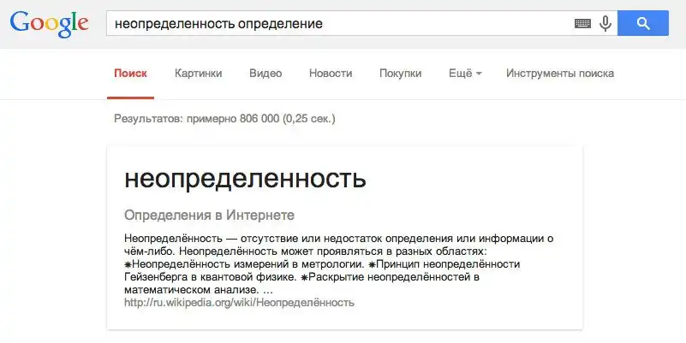Click the Google logo
The image size is (686, 343).
tap(50, 24)
